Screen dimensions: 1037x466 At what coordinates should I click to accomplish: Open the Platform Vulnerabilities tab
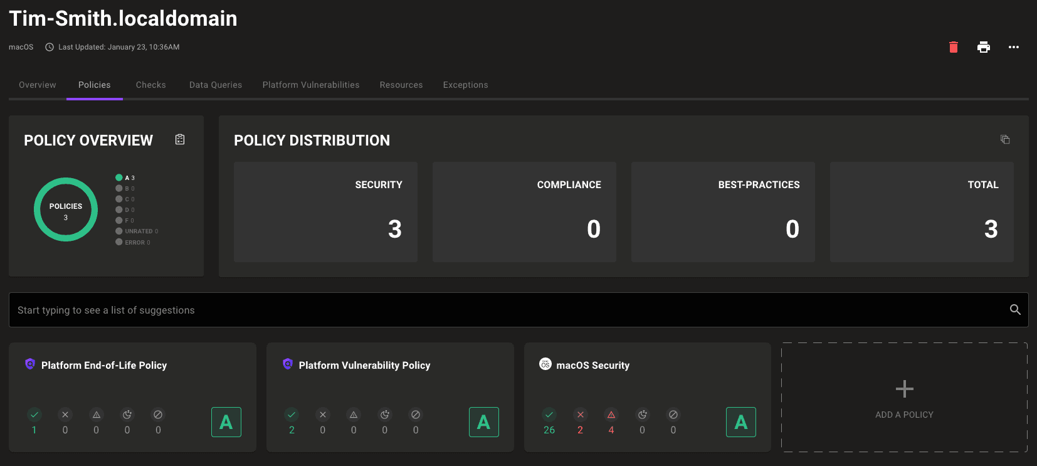point(311,85)
